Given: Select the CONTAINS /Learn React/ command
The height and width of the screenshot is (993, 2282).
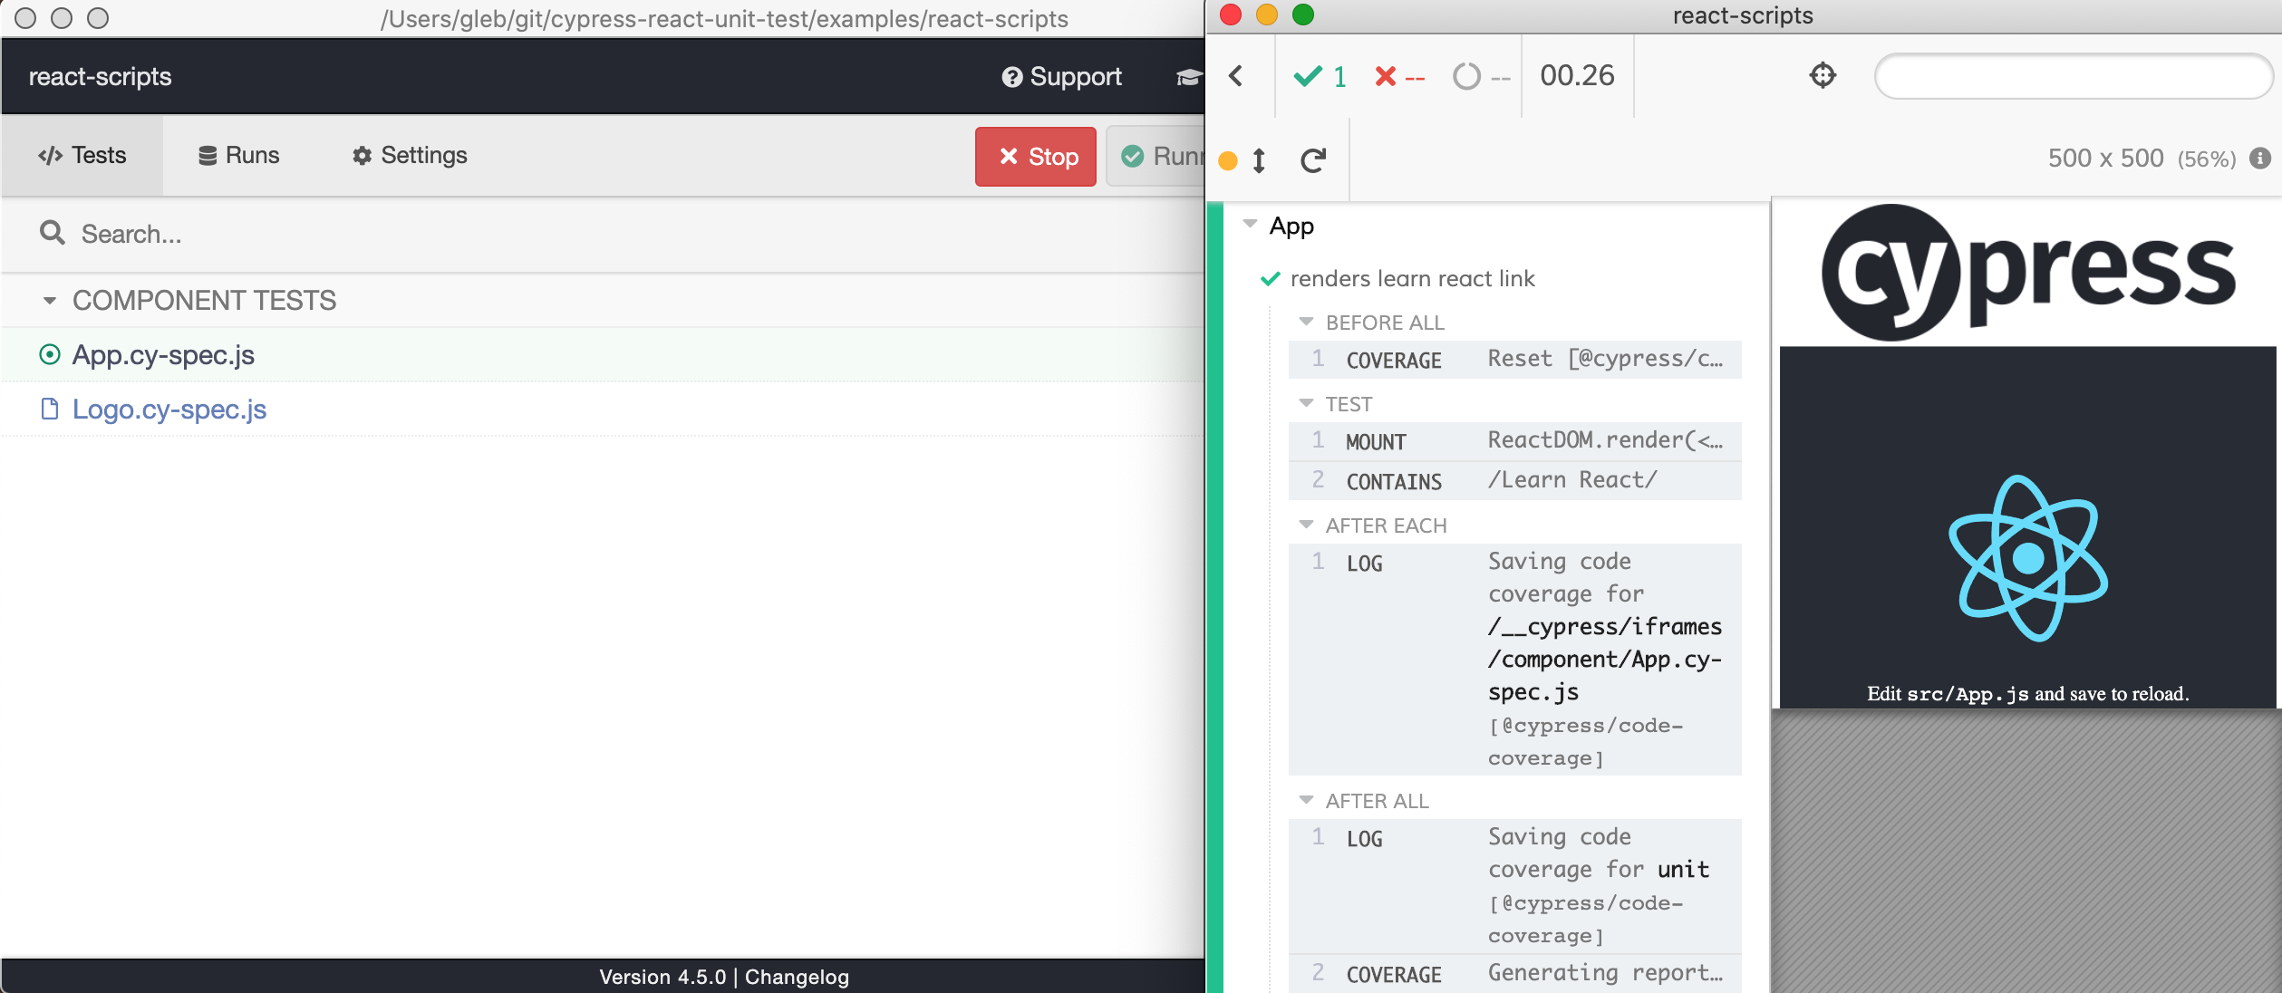Looking at the screenshot, I should pyautogui.click(x=1514, y=481).
